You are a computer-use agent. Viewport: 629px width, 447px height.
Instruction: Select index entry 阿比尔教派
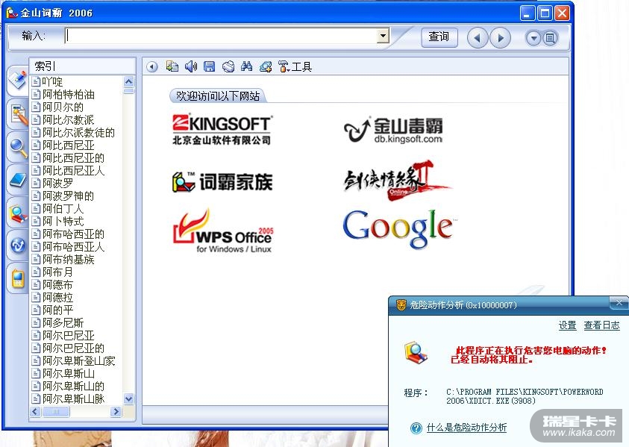[x=63, y=120]
